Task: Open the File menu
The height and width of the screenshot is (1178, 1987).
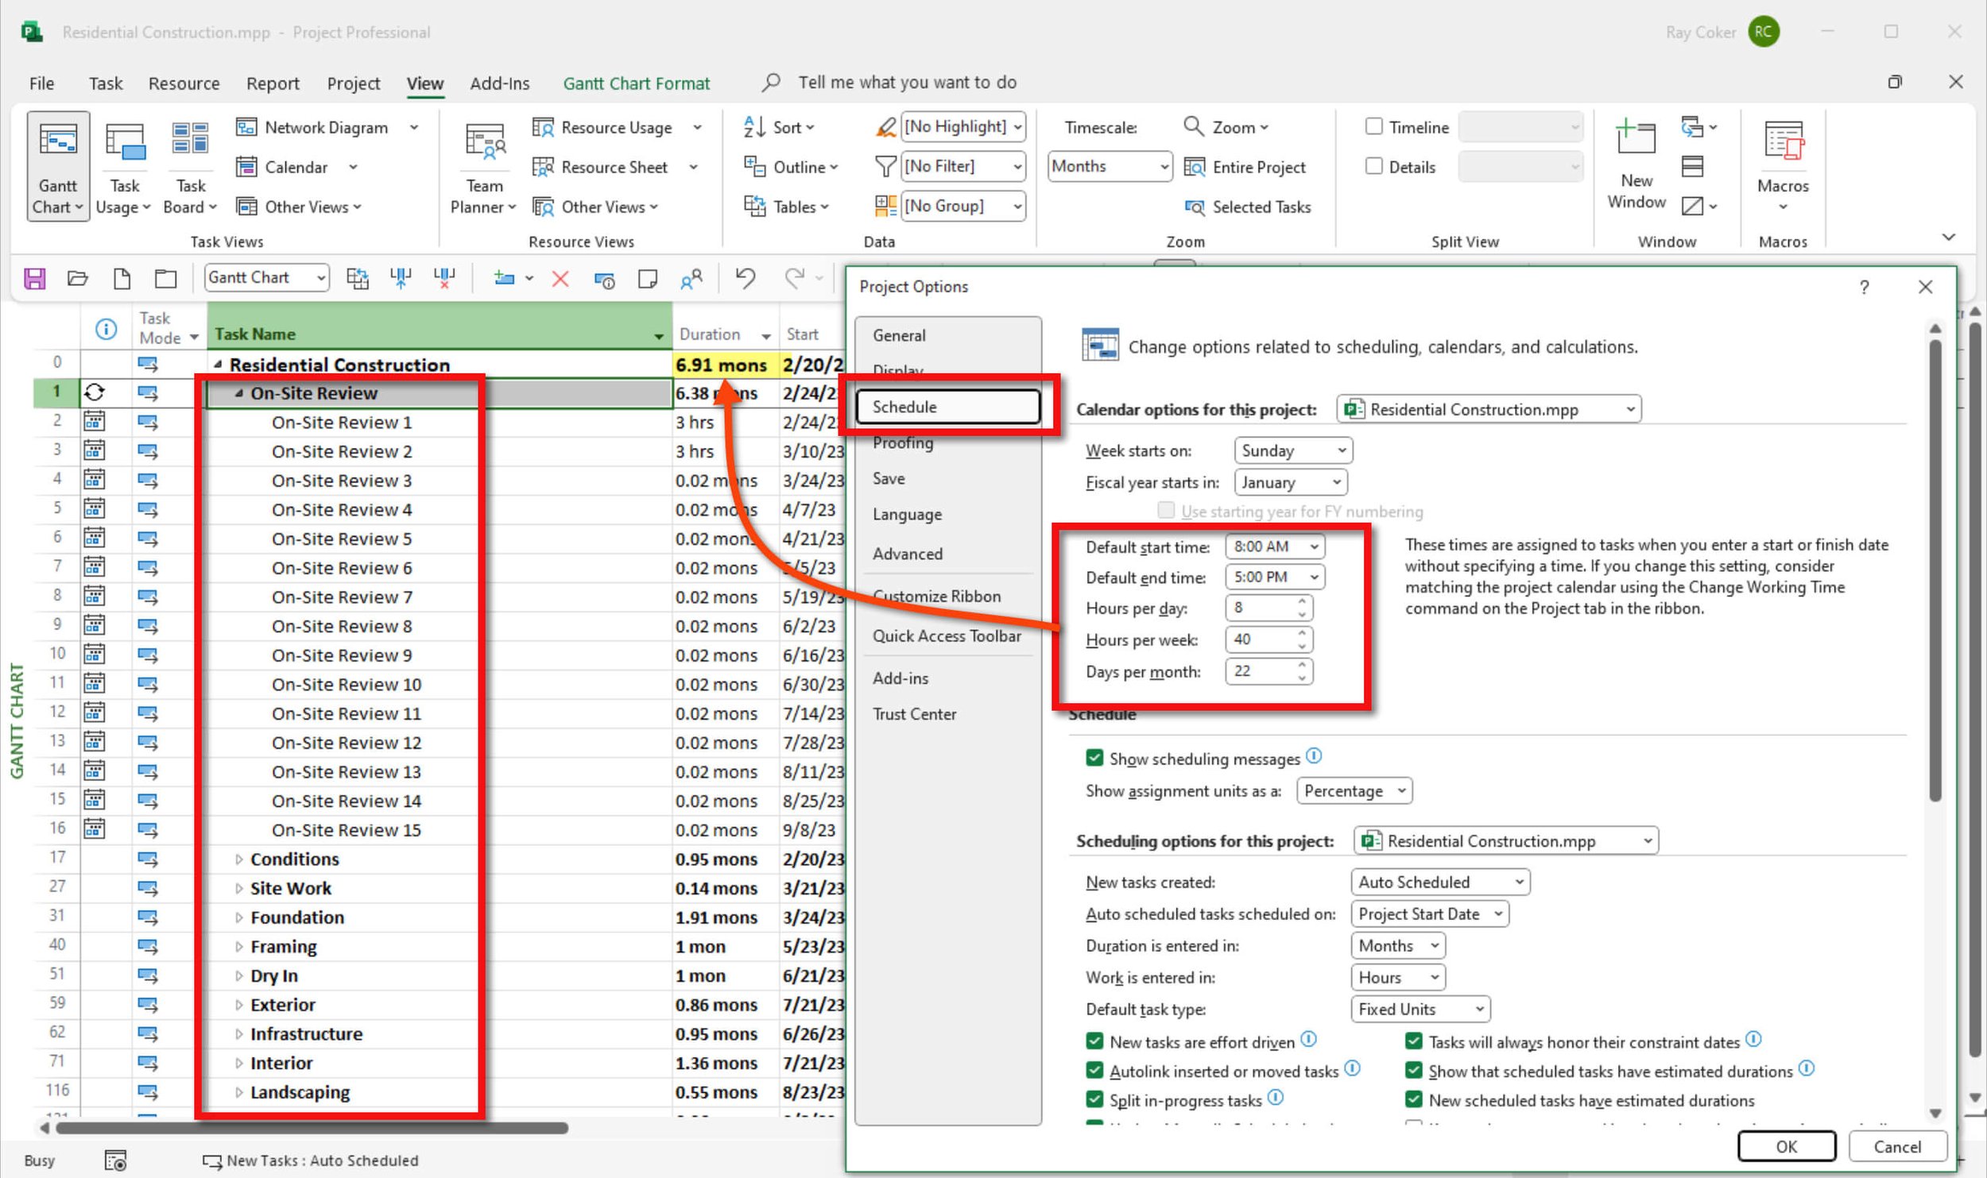Action: (41, 83)
